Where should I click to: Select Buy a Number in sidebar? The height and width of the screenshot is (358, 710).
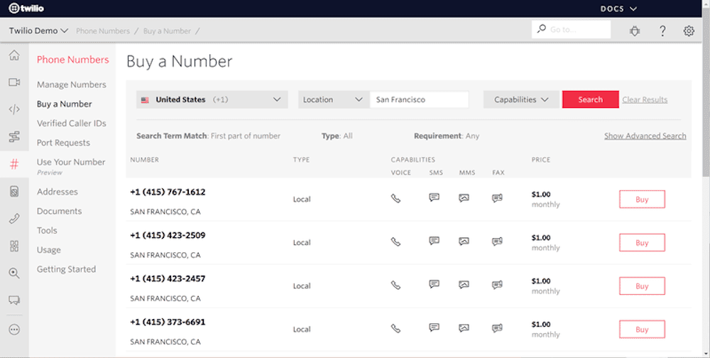click(65, 104)
